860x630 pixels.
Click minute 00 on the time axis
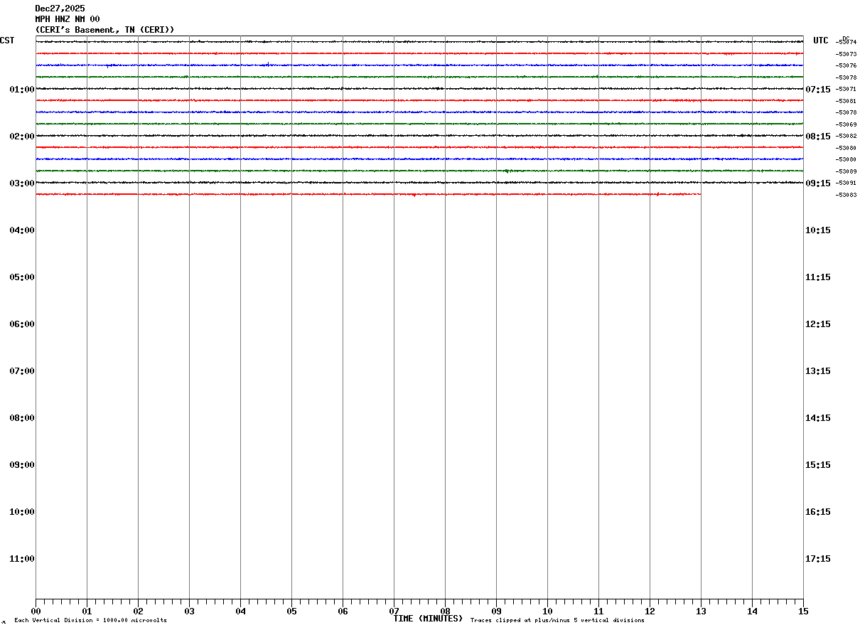pos(36,612)
